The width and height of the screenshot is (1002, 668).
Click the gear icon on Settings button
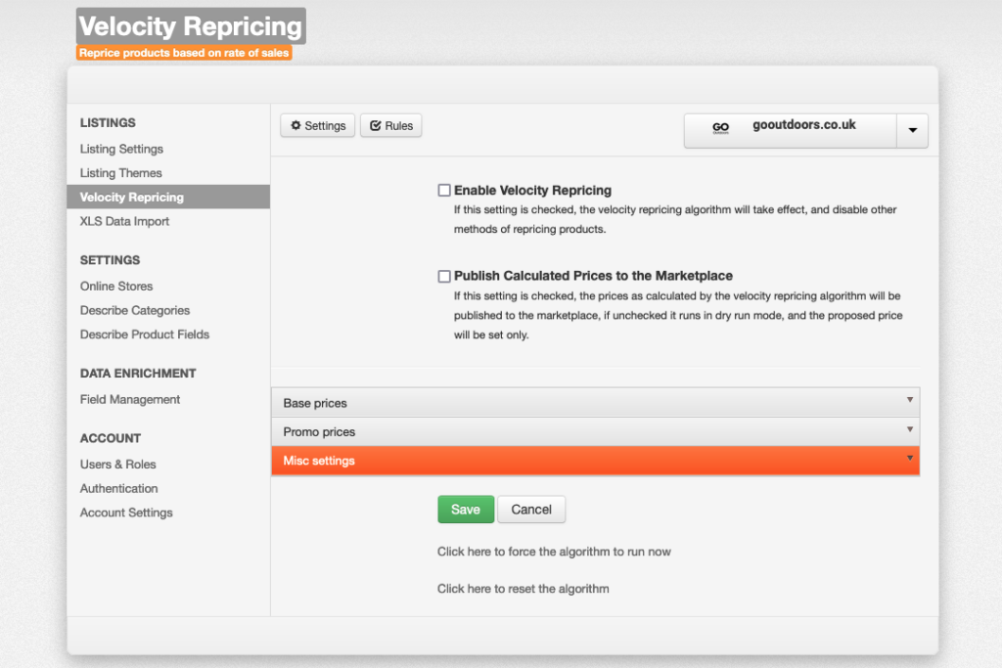(296, 126)
